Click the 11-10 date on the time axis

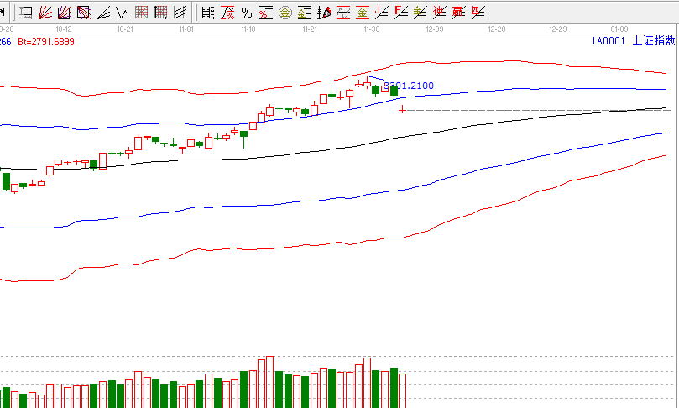coord(248,29)
